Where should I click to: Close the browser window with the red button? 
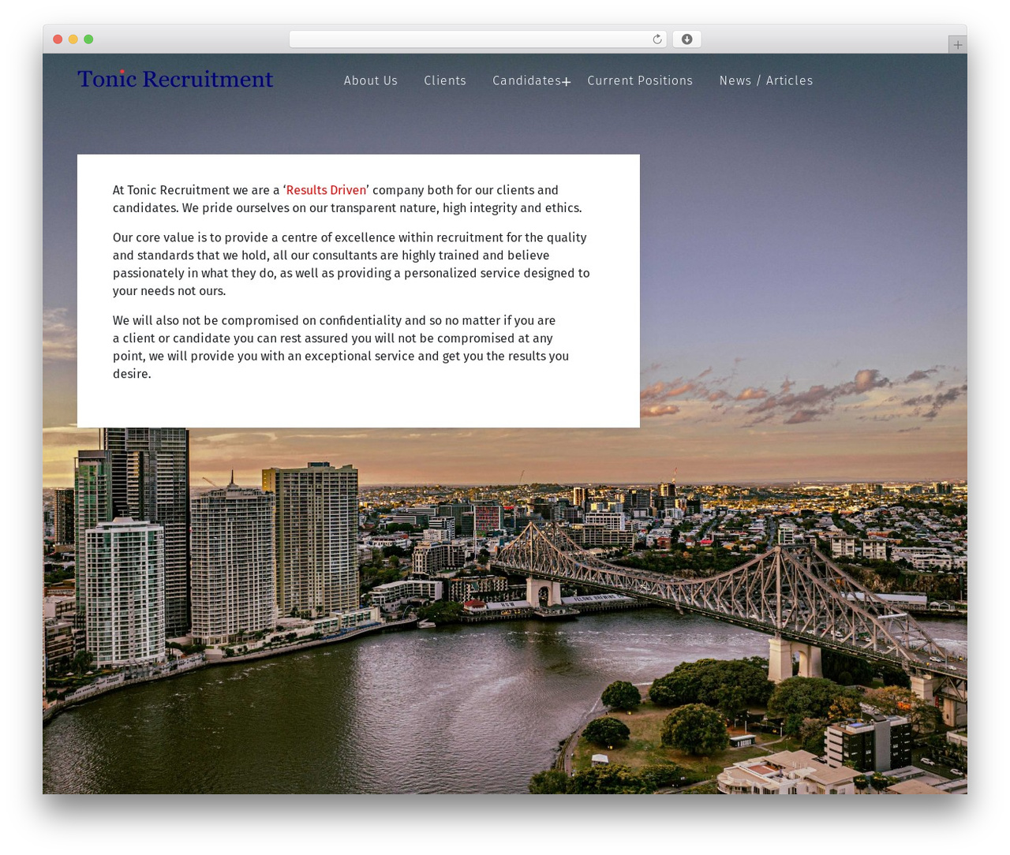click(58, 39)
